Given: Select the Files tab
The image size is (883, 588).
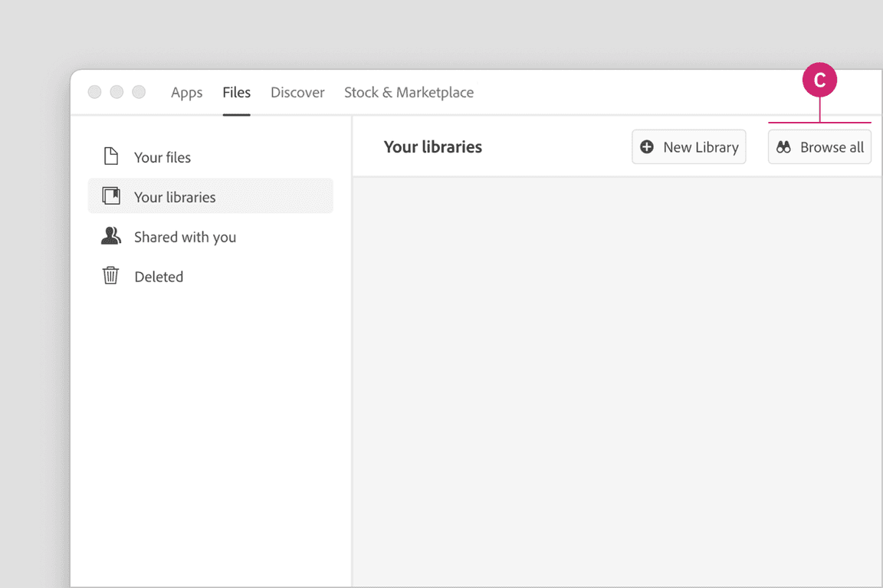Looking at the screenshot, I should (236, 93).
